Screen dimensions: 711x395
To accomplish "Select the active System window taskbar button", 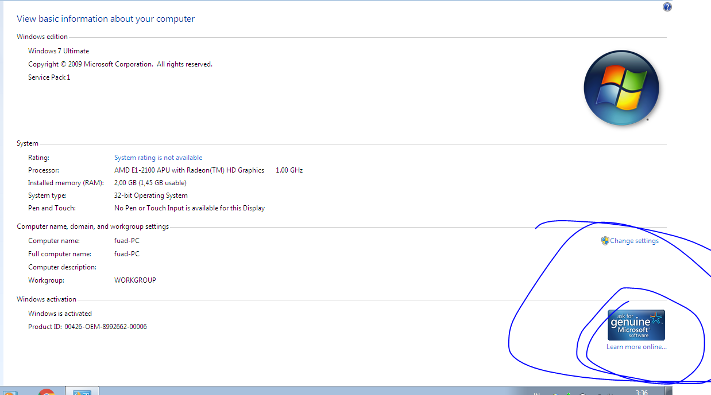I will click(x=82, y=391).
